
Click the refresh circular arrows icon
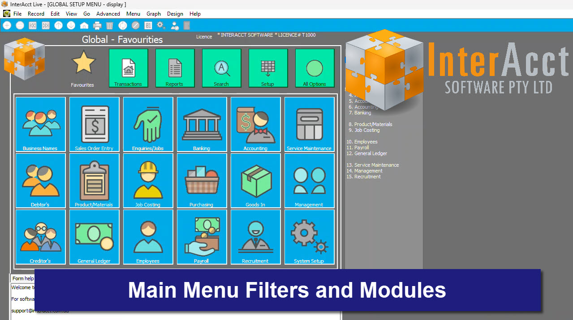click(x=122, y=25)
